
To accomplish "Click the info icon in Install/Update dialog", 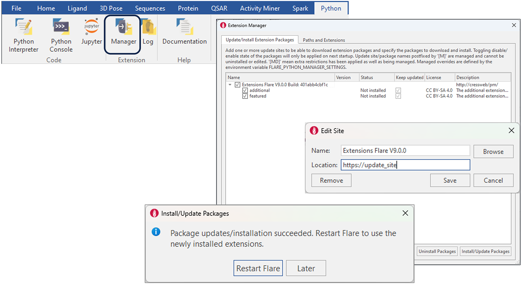I will coord(156,232).
